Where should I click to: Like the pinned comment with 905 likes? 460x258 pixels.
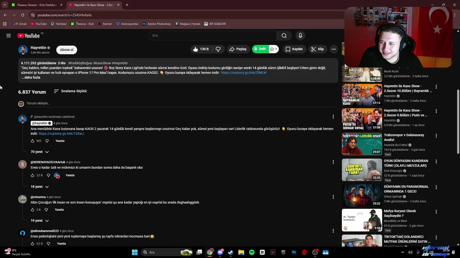pos(33,141)
